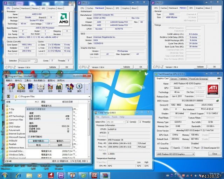Click the GPU-Z screenshot camera icon
This screenshot has width=224, height=179.
tap(218, 79)
